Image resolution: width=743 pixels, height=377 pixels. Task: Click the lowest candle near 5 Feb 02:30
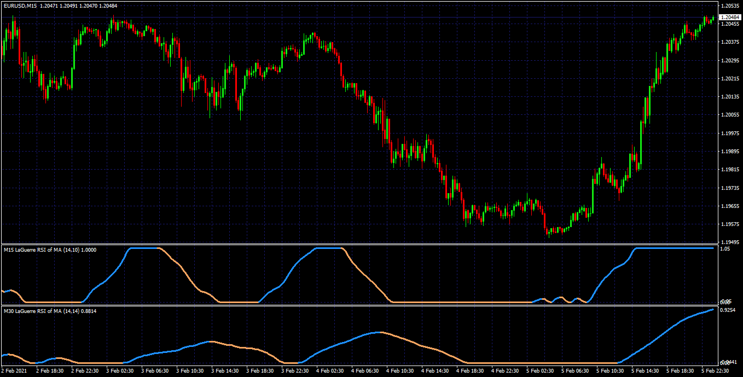(548, 231)
